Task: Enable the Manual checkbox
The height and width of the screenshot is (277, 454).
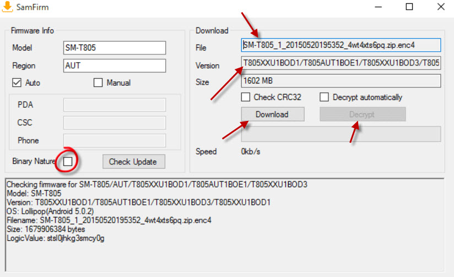Action: click(x=98, y=82)
